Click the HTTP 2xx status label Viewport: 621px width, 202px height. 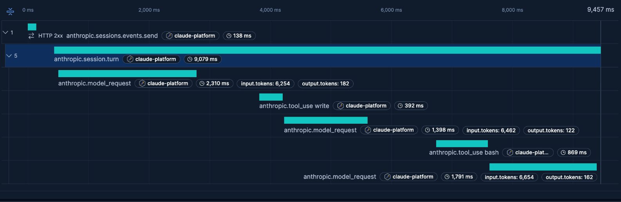tap(51, 36)
